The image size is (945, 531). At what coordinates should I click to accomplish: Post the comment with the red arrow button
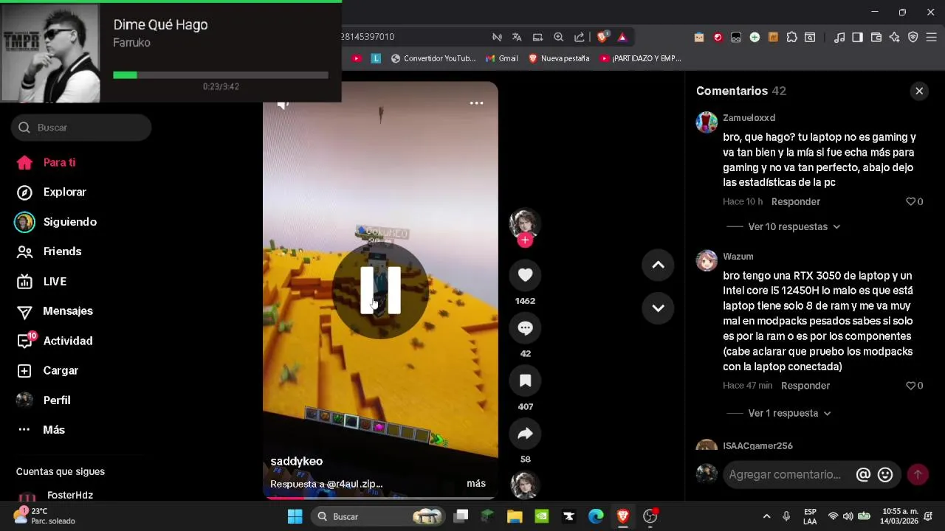[918, 475]
